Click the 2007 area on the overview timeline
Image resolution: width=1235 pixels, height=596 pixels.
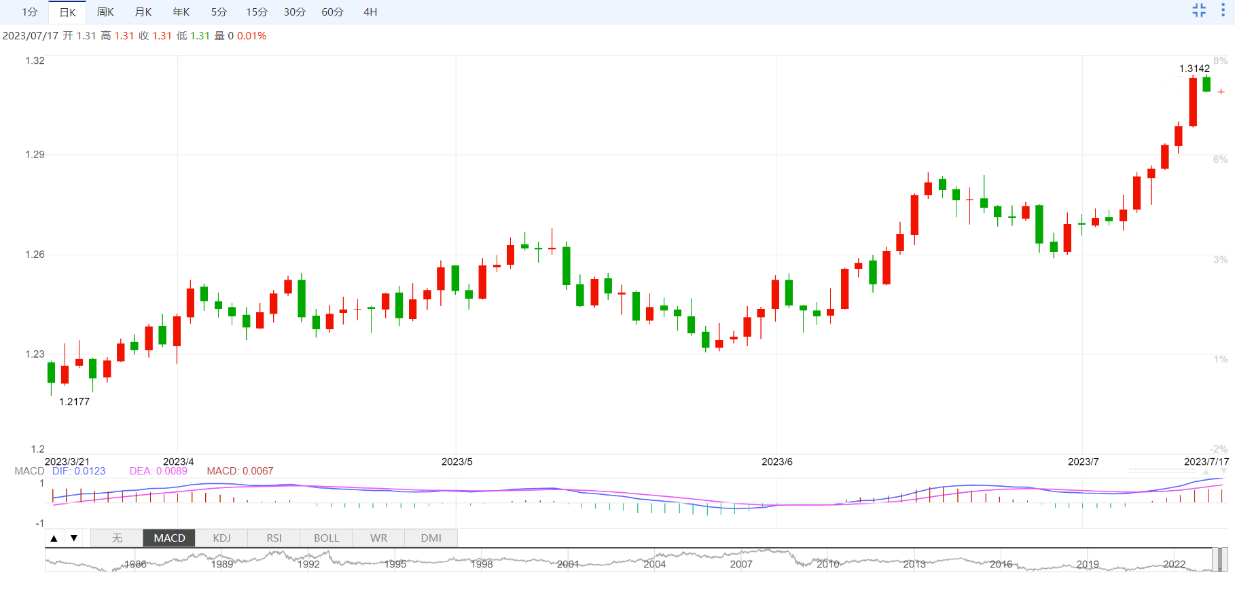741,563
